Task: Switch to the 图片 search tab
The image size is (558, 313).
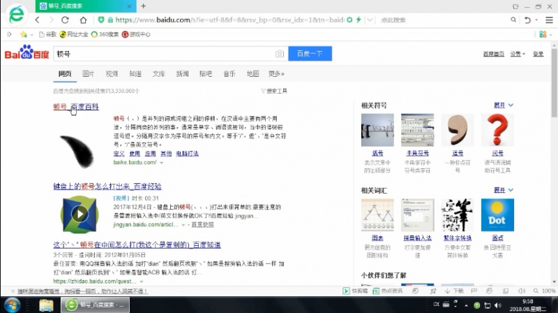Action: click(x=88, y=74)
